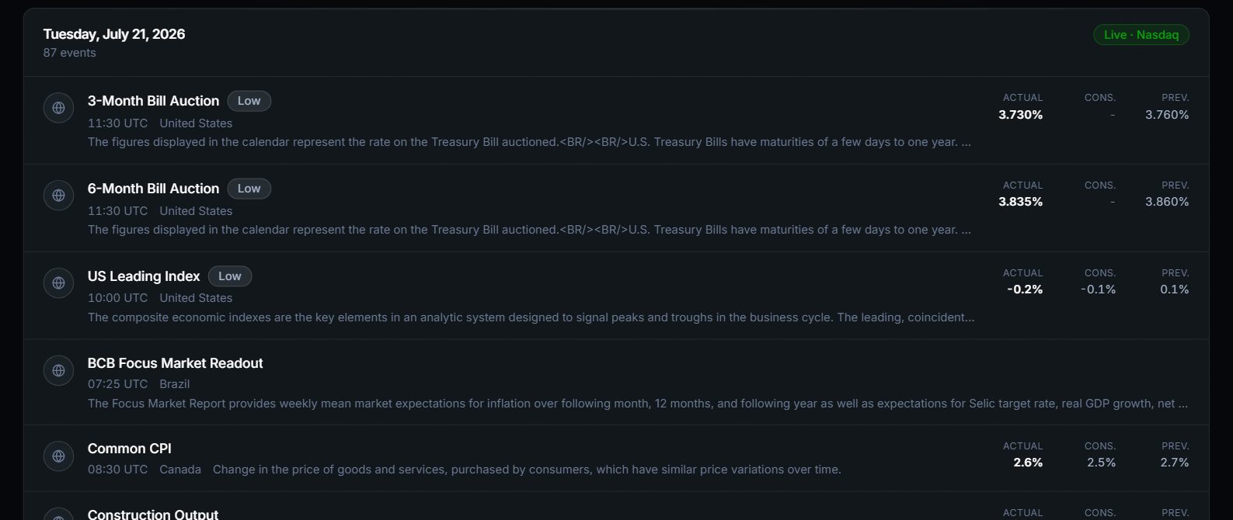The height and width of the screenshot is (520, 1233).
Task: Click the Tuesday, July 21, 2026 date heading
Action: pyautogui.click(x=114, y=34)
